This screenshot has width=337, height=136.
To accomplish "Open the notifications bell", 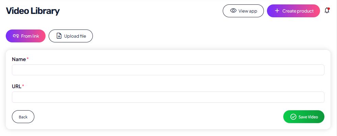I will click(x=327, y=11).
